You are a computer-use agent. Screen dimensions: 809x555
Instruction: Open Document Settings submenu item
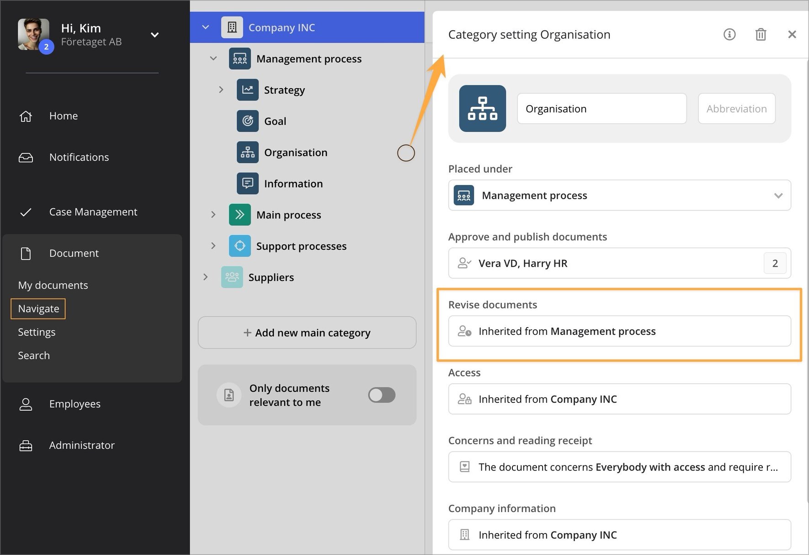(37, 332)
